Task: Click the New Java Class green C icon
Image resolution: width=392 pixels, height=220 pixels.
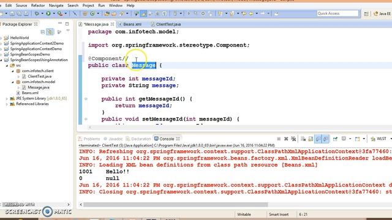Action: coord(92,13)
